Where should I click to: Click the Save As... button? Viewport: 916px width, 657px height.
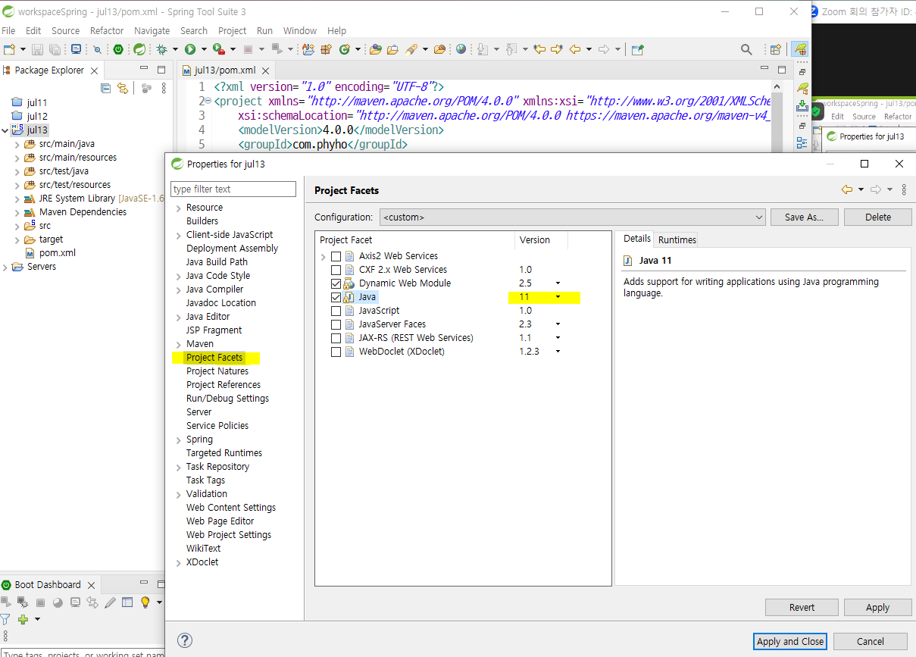pos(804,217)
